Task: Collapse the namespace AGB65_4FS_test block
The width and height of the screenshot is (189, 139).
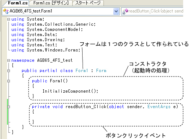Action: point(8,60)
